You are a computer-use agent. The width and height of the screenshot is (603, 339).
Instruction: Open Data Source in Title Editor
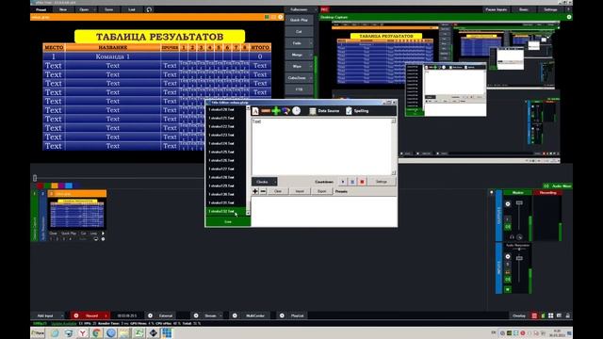pos(324,111)
